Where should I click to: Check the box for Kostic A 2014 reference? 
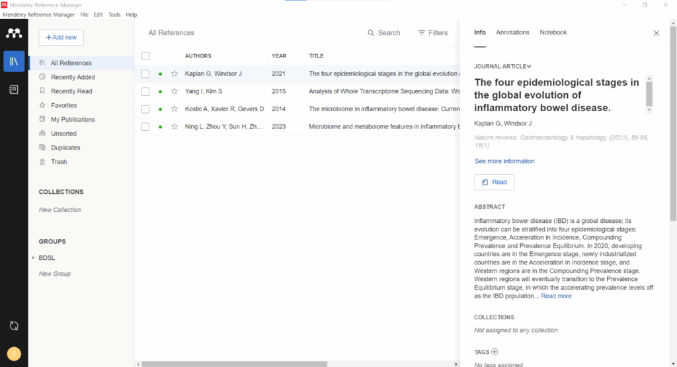[145, 109]
